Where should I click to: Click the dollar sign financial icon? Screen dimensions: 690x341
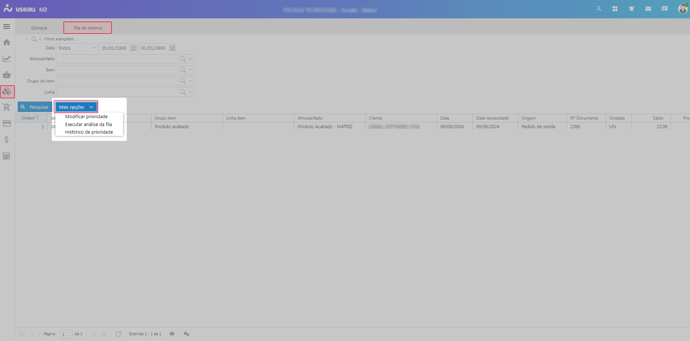(x=6, y=140)
